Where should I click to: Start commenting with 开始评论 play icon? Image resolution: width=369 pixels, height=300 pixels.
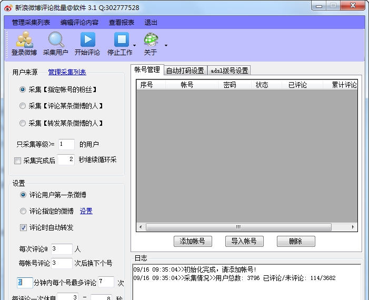[x=87, y=44]
